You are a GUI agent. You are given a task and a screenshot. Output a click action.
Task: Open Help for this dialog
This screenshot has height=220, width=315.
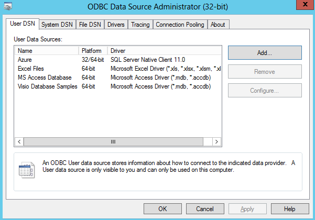[x=290, y=209]
